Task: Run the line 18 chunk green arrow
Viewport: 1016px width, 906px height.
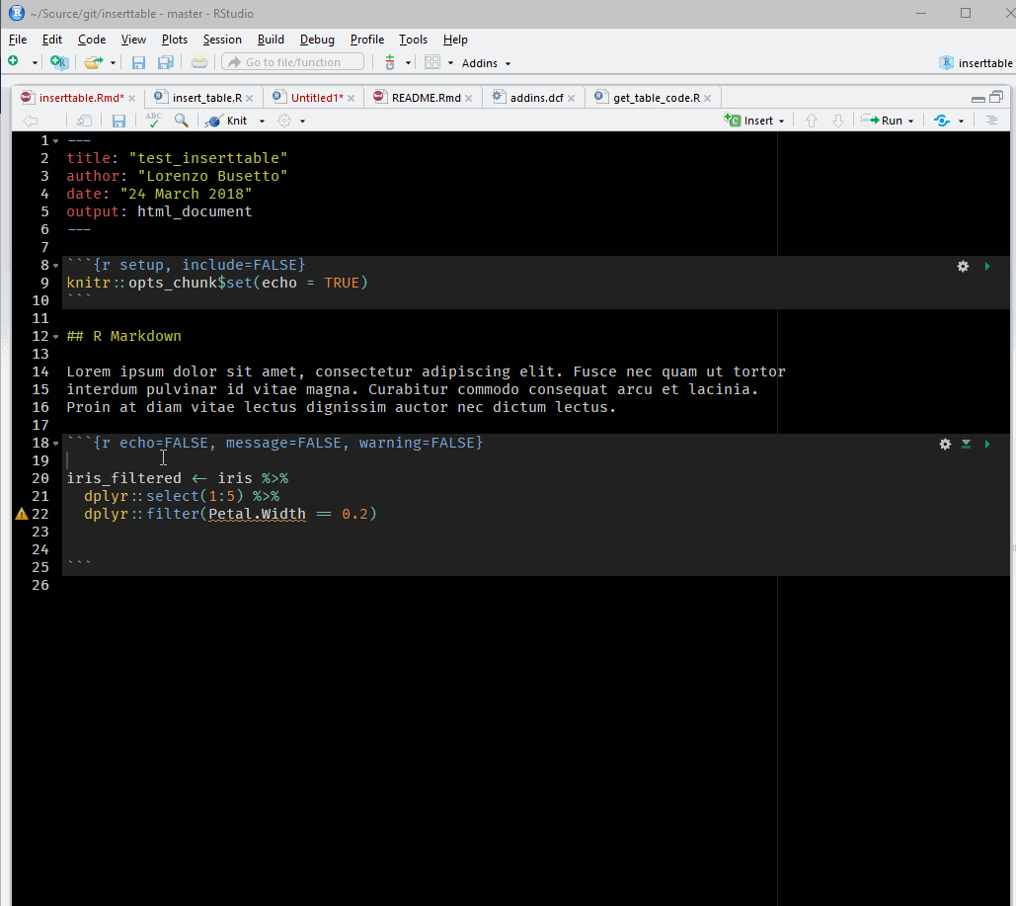Action: click(x=987, y=444)
